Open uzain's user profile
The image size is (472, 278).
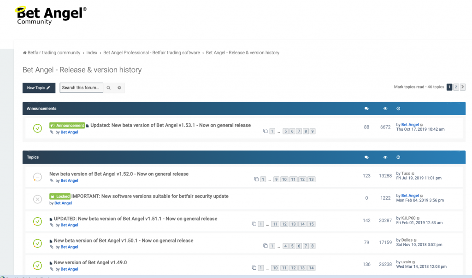click(406, 262)
